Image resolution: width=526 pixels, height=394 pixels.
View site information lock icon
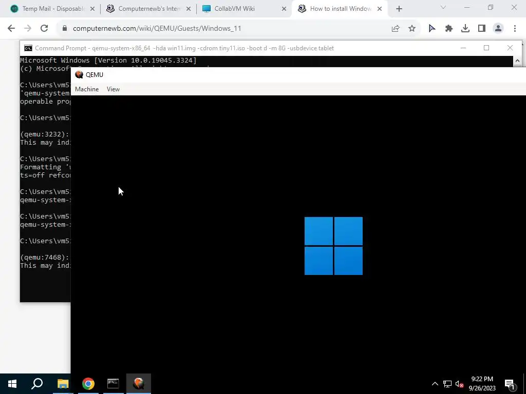(x=65, y=29)
